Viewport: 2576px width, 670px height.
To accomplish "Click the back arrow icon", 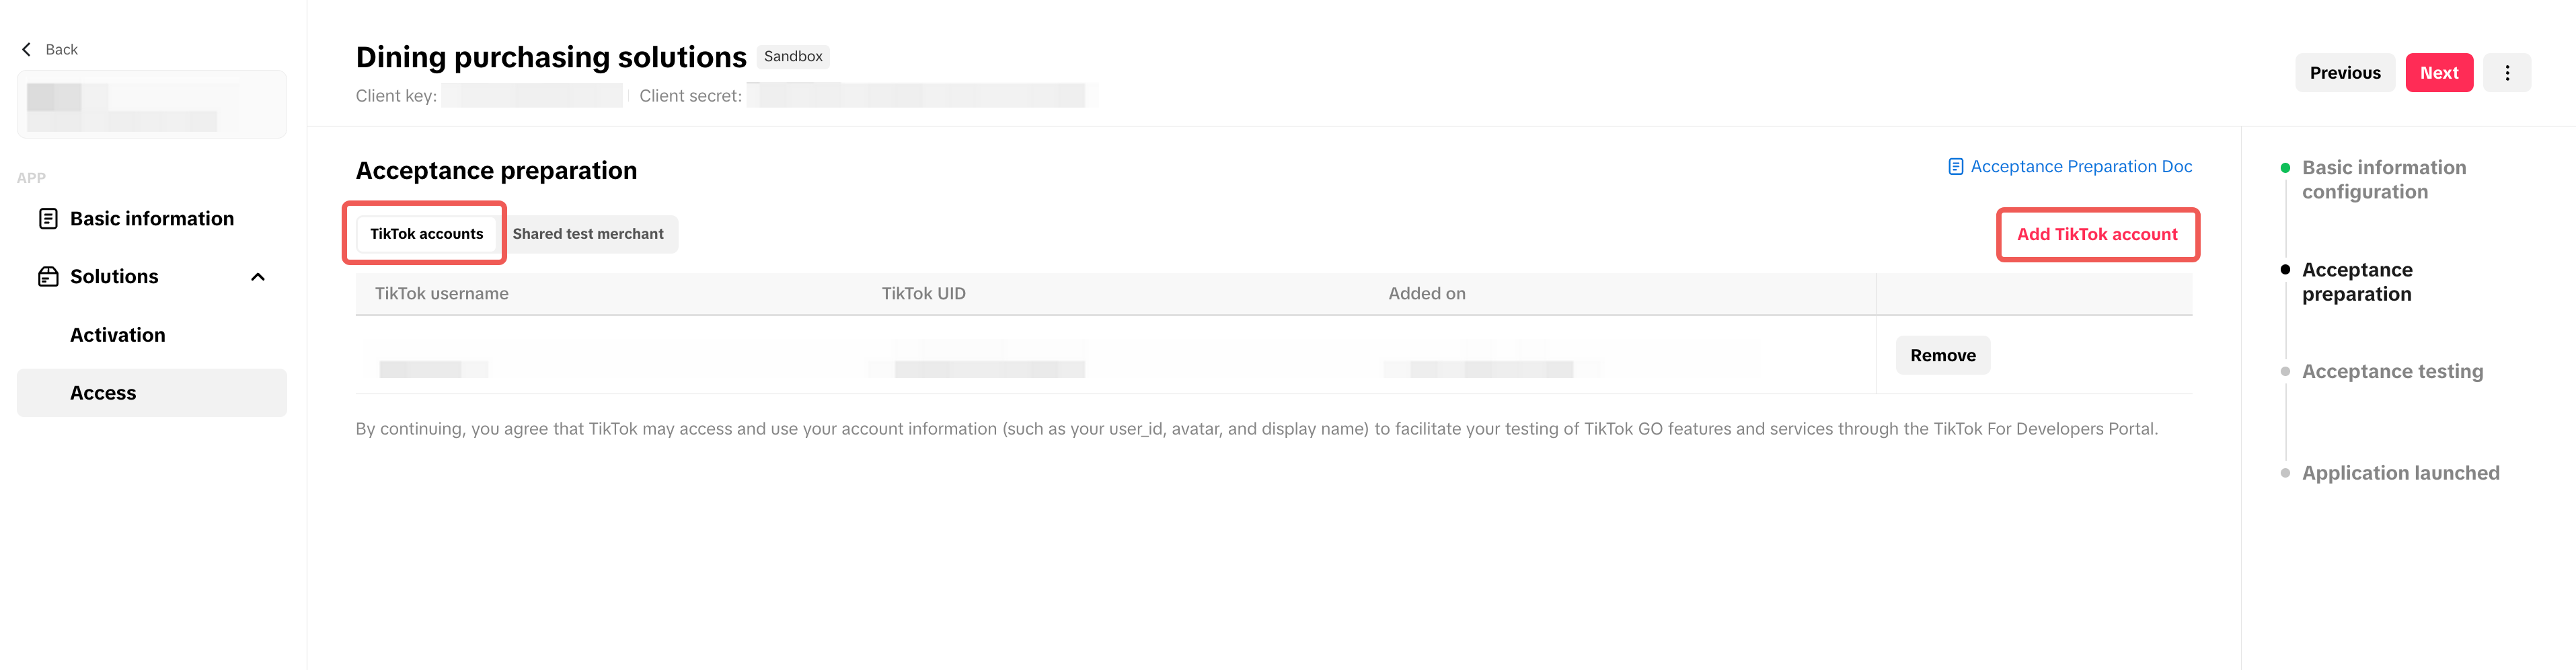I will click(x=27, y=49).
